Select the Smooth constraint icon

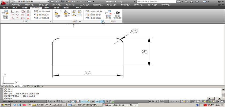[x=17, y=18]
